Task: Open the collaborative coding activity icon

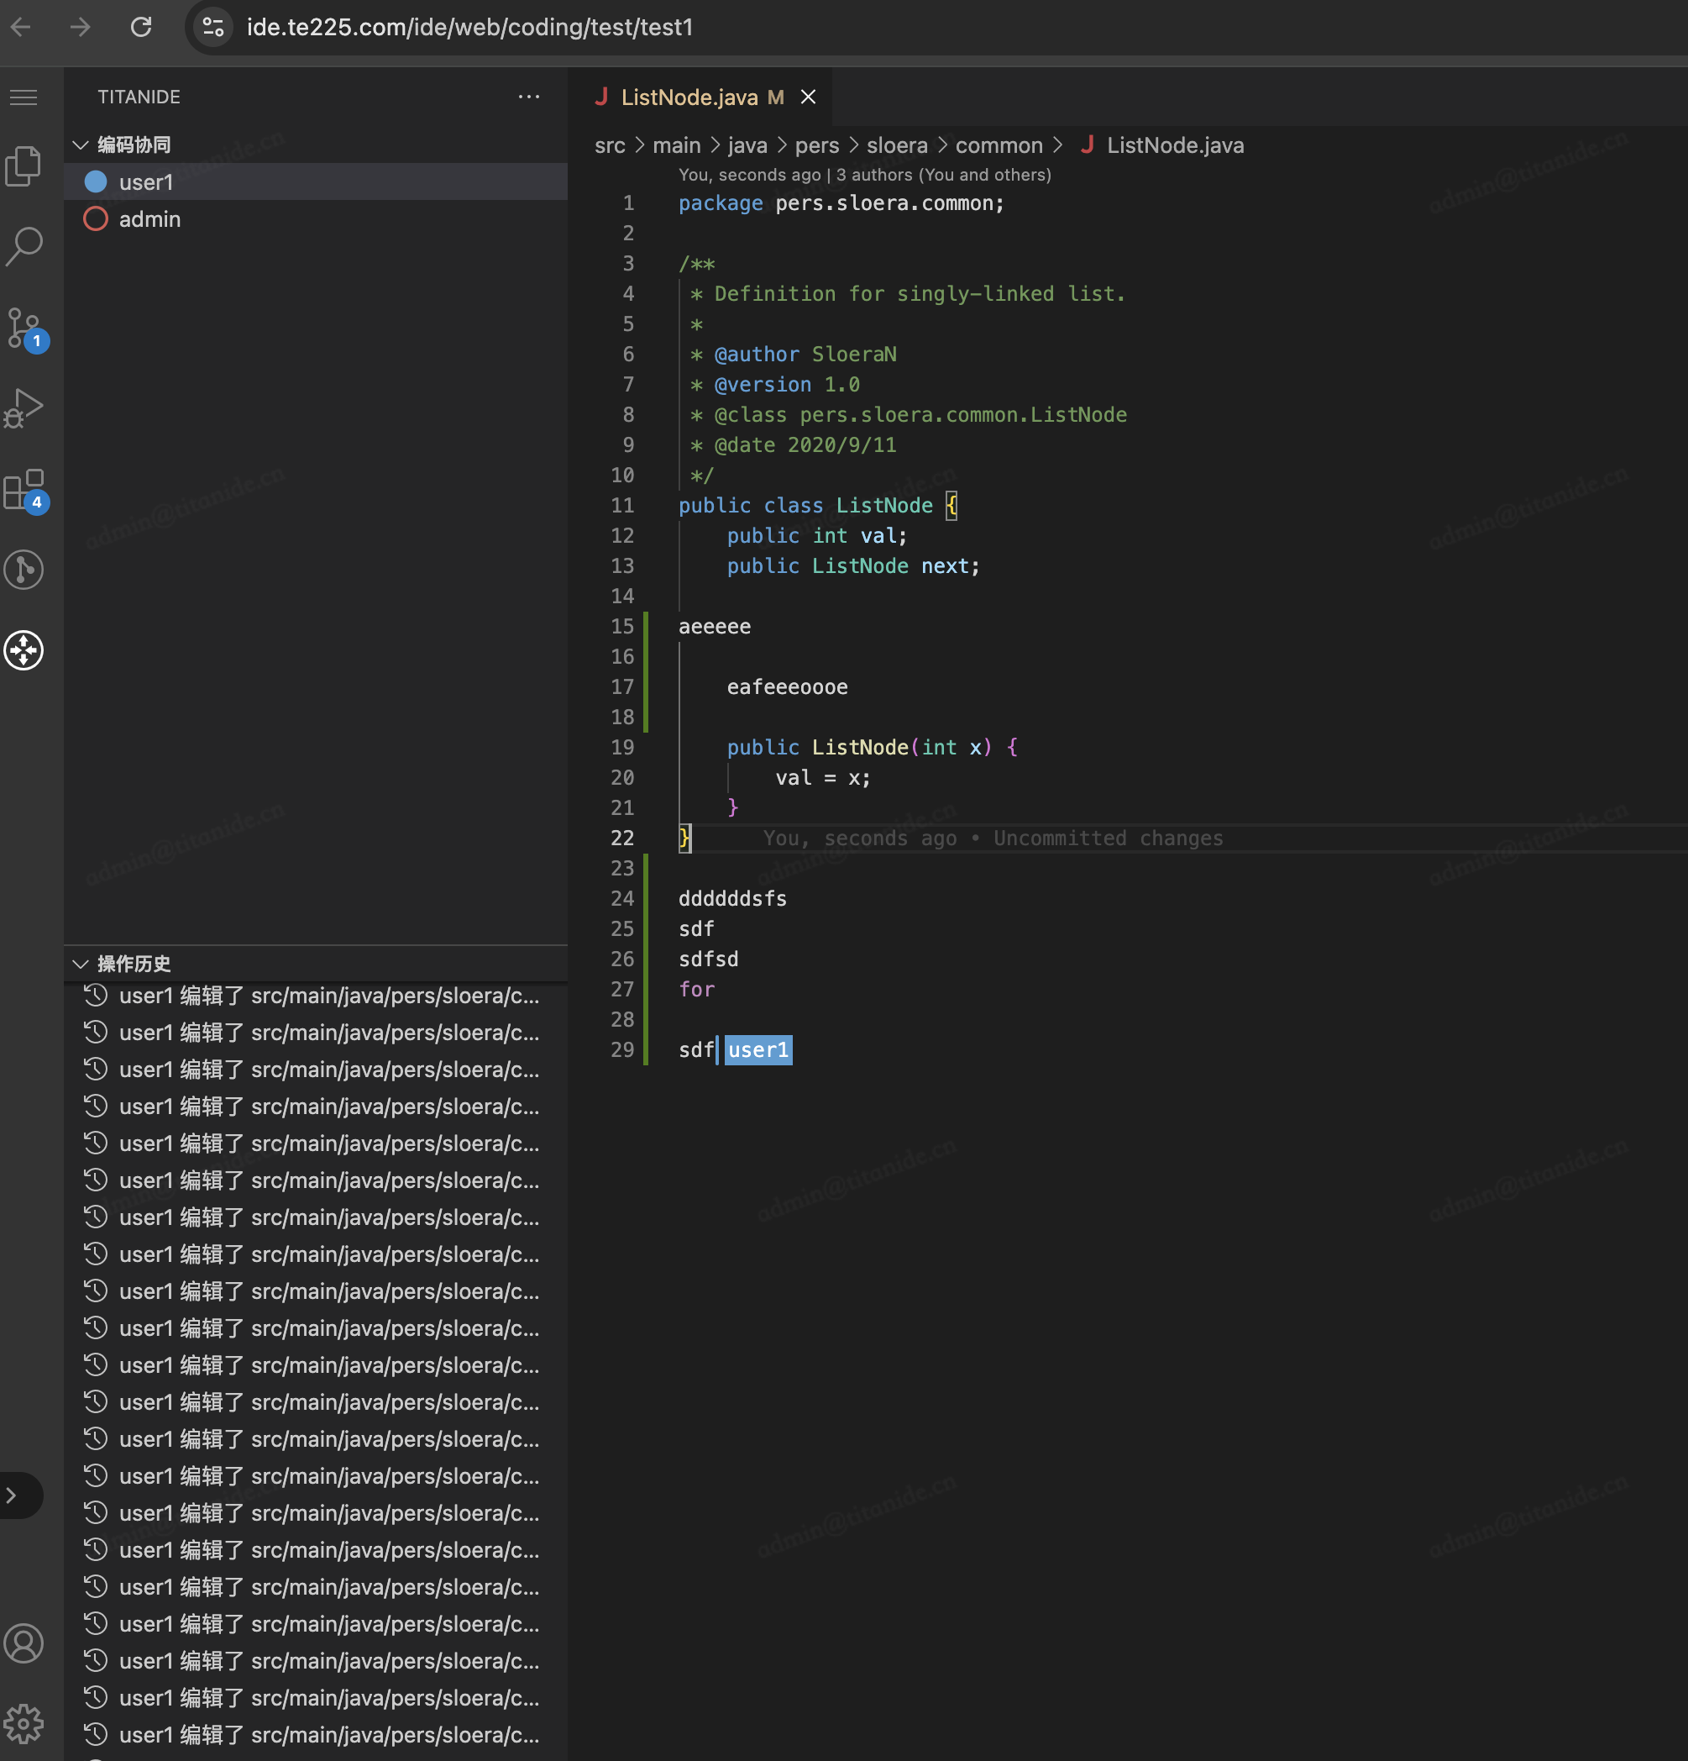Action: pyautogui.click(x=24, y=650)
